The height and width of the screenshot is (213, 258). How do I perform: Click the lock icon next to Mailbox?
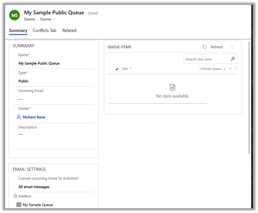click(15, 196)
